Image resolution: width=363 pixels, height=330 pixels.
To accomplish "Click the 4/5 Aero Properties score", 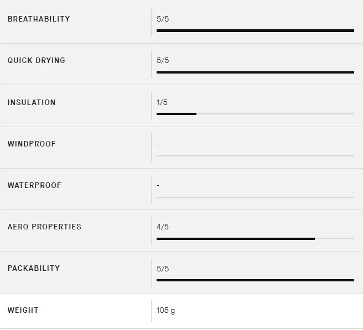I will tap(163, 227).
